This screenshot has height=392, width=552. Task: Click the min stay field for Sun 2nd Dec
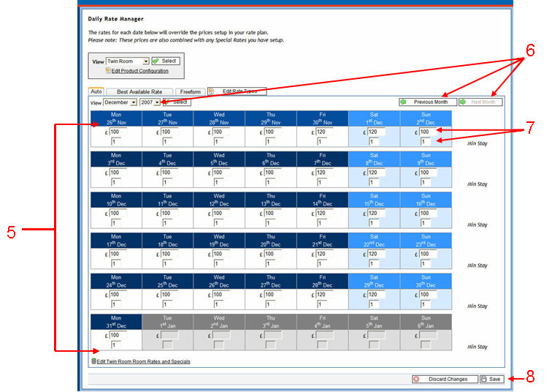point(426,142)
